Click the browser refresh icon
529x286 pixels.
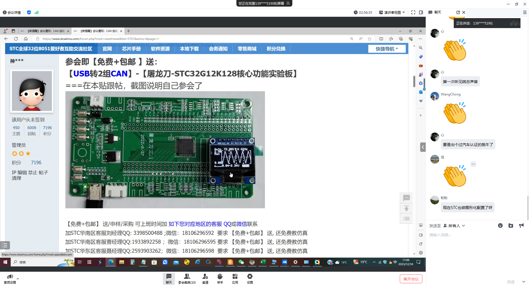[16, 39]
